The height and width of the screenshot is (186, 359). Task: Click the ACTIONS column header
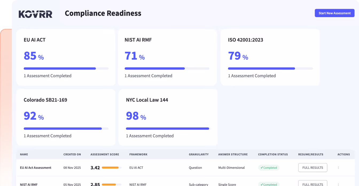point(344,154)
